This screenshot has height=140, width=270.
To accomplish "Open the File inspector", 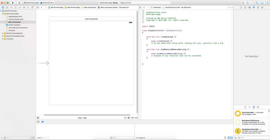I will [x=241, y=8].
